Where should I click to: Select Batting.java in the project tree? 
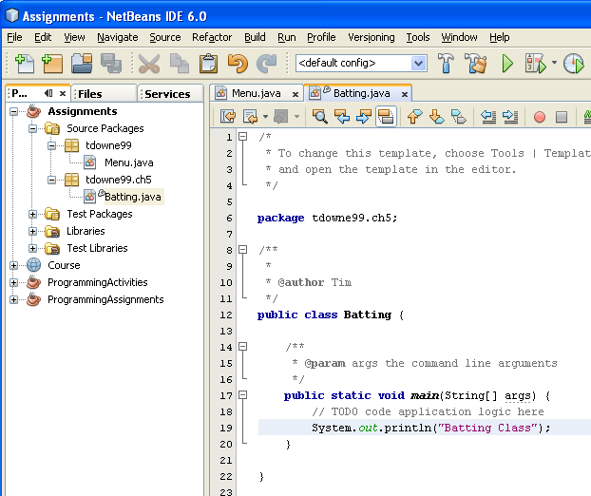131,197
